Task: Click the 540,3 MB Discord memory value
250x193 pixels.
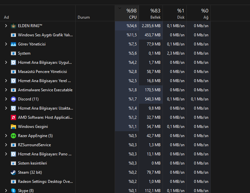Action: click(153, 99)
